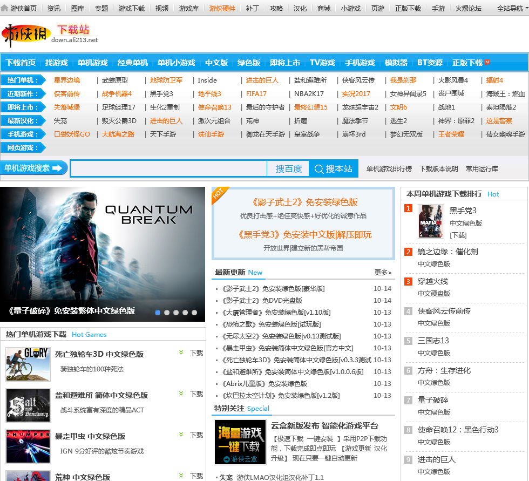Open 更多> link in 最新更新 section
Image resolution: width=529 pixels, height=481 pixels.
tap(383, 272)
